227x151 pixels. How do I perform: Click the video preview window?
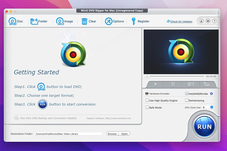click(181, 52)
